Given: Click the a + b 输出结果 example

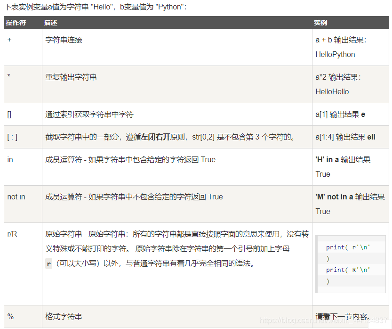Looking at the screenshot, I should pyautogui.click(x=341, y=40).
